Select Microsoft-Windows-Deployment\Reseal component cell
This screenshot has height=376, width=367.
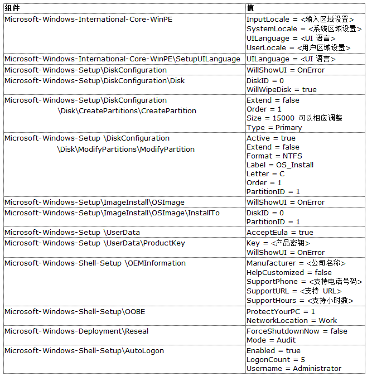pyautogui.click(x=124, y=335)
